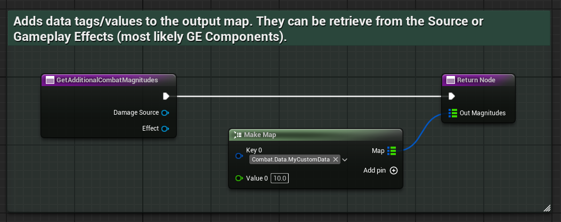Click the Value 0 field showing 10.0

click(280, 178)
